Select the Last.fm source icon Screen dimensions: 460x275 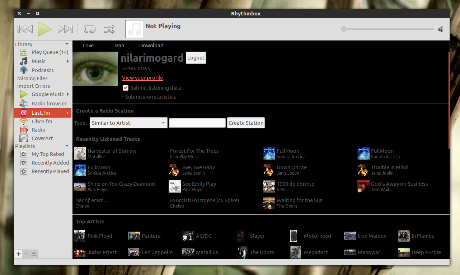(24, 113)
